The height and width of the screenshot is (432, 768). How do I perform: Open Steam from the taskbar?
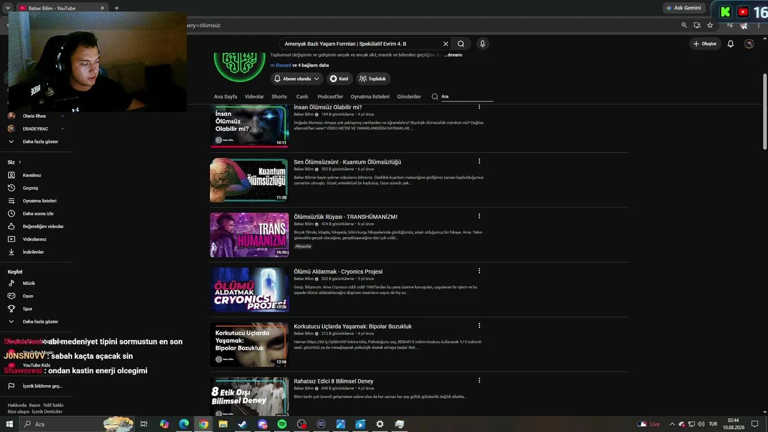coord(242,424)
